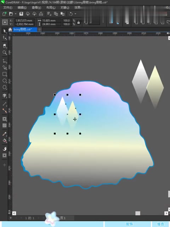The image size is (170, 227).
Task: Select the Color Eyedropper tool
Action: [x=4, y=134]
